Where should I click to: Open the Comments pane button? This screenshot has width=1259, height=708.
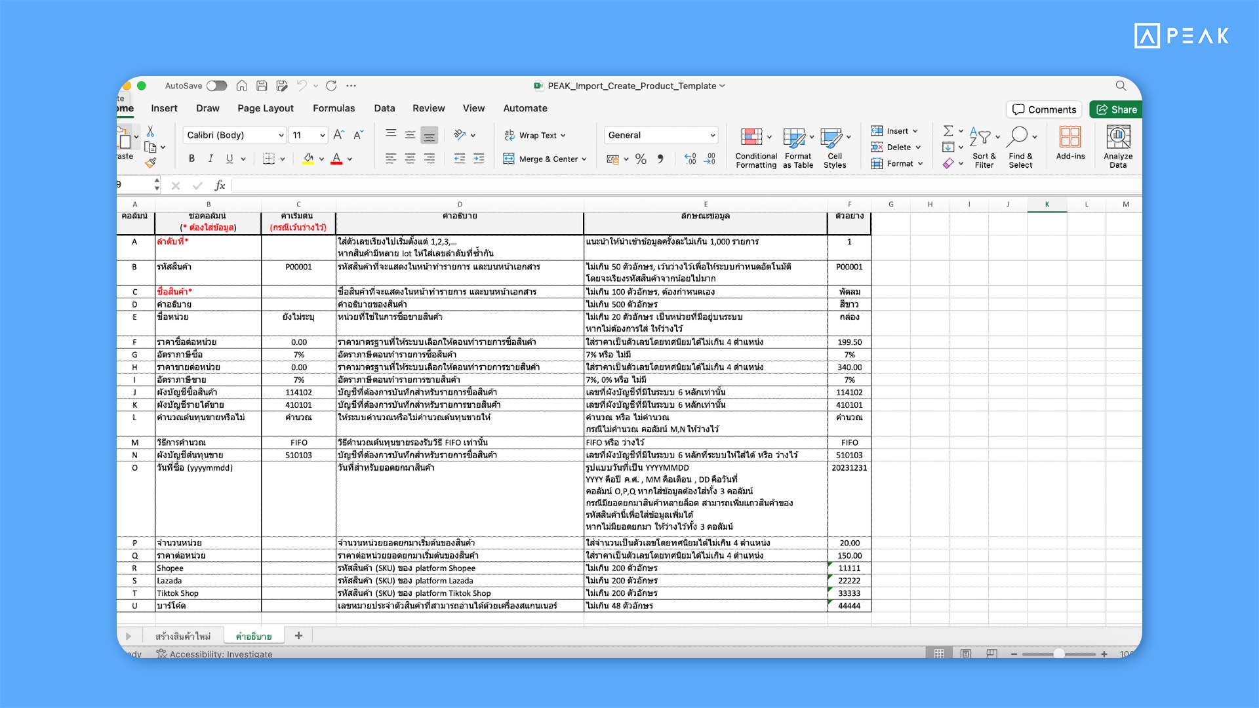pos(1044,109)
